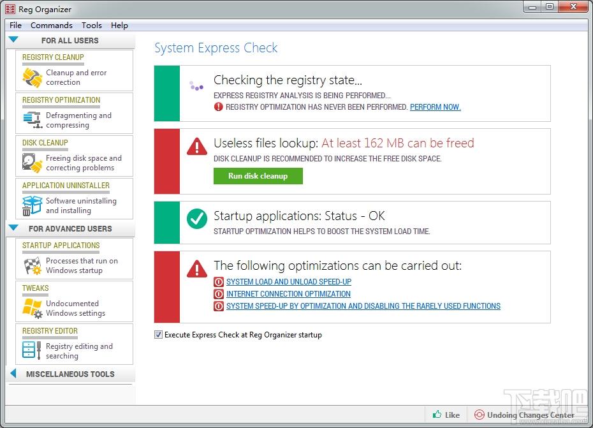Uncheck Execute Express Check at startup

[159, 335]
